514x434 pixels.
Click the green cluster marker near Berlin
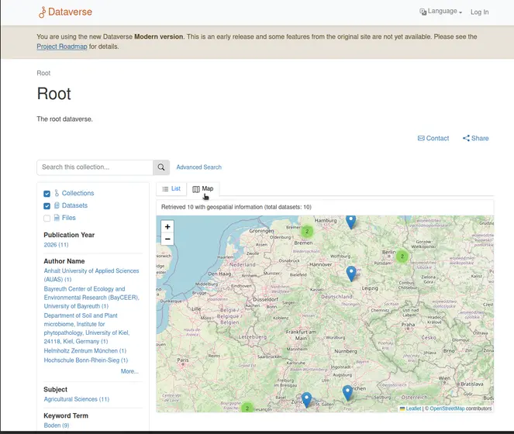(402, 257)
